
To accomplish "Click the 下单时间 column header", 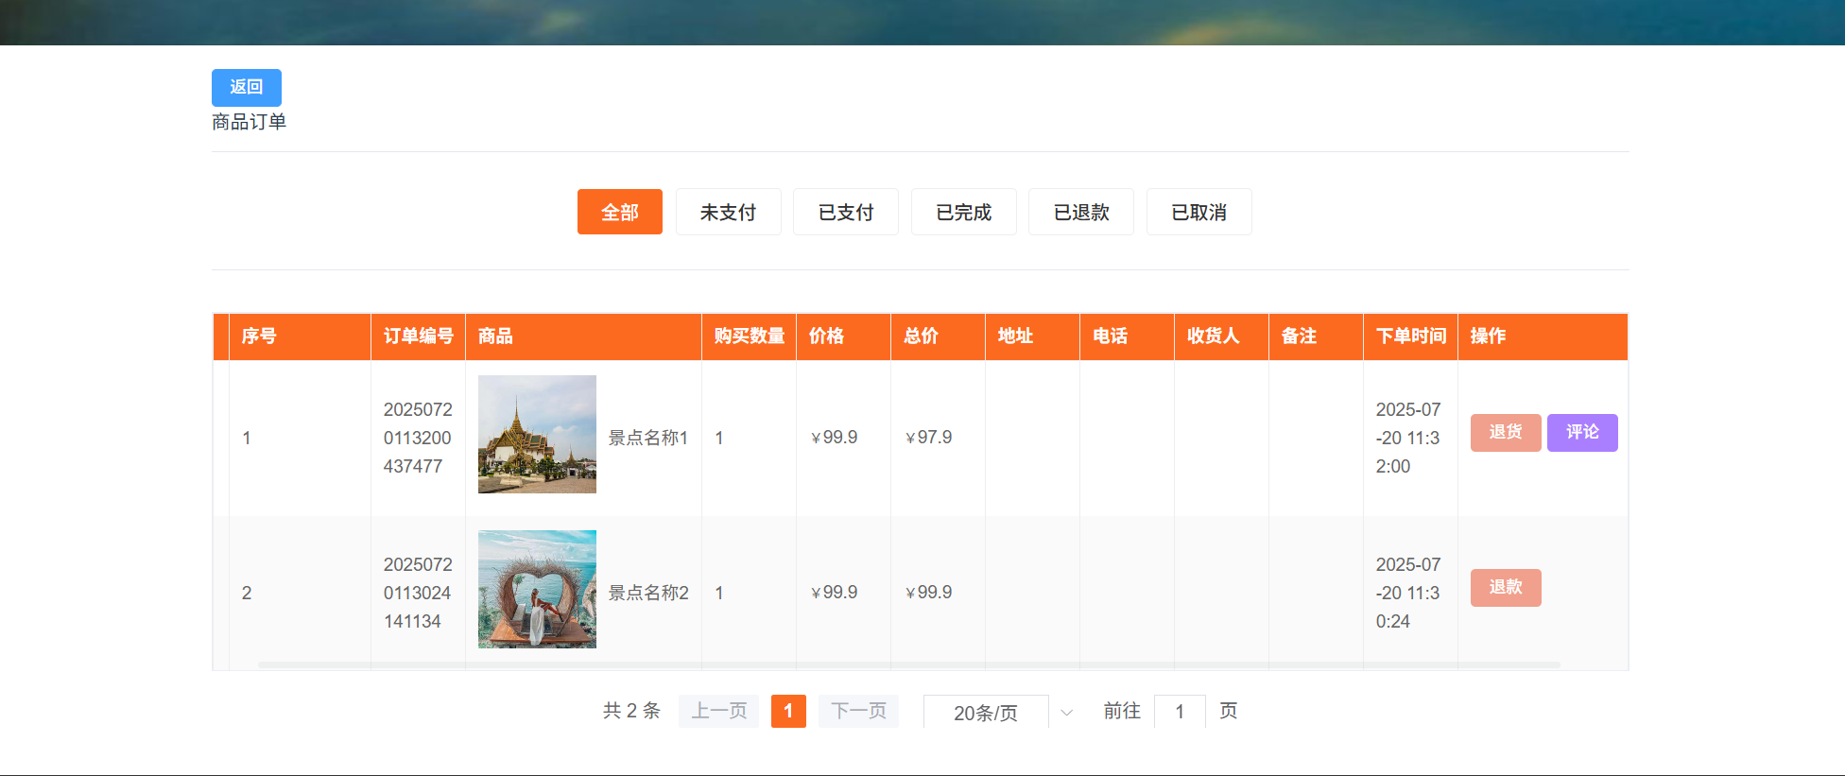I will click(1410, 336).
